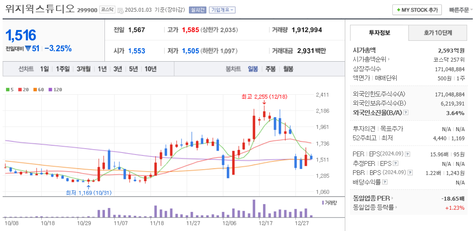Click the 시가 value 1,553

(x=137, y=51)
